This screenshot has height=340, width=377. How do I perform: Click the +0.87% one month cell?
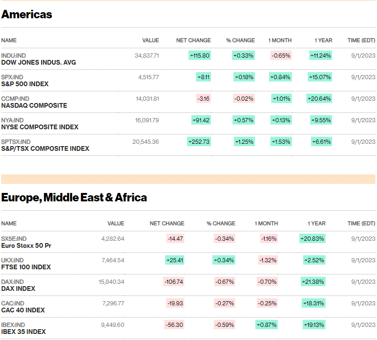[267, 325]
